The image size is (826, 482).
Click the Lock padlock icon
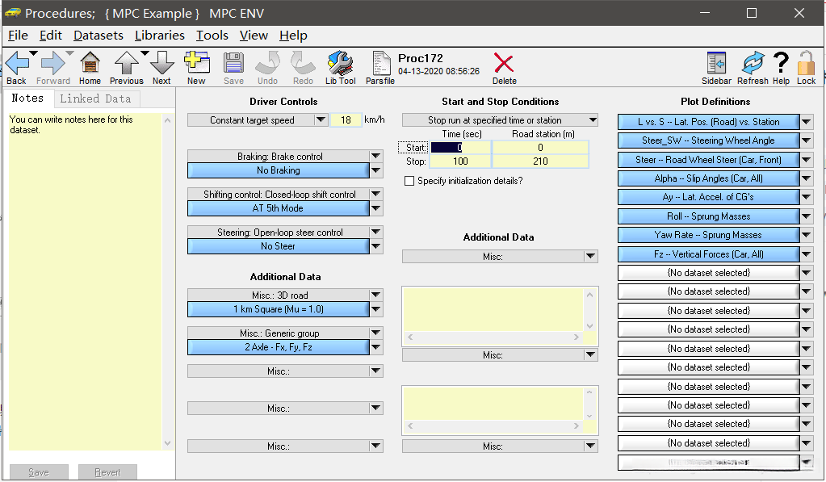click(x=806, y=64)
